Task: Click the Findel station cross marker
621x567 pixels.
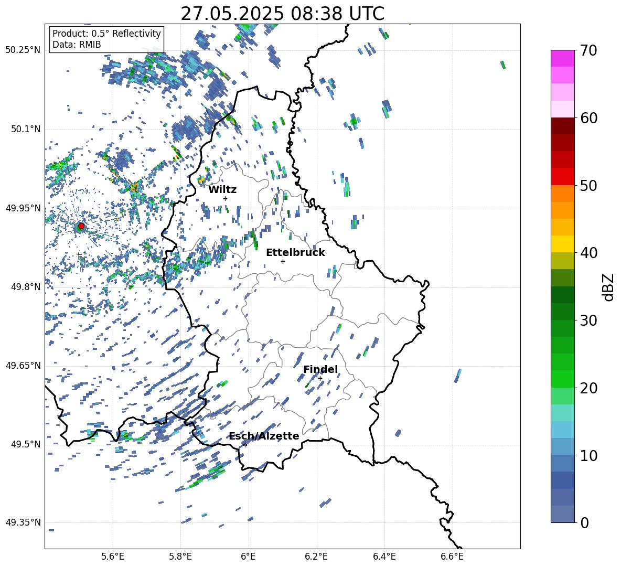Action: click(320, 379)
